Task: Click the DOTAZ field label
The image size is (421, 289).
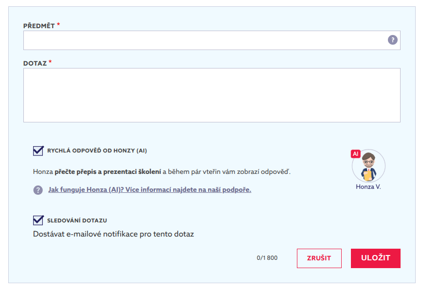Action: pyautogui.click(x=35, y=63)
